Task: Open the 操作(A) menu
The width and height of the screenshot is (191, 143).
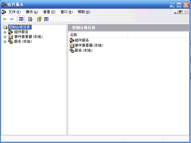Action: pyautogui.click(x=32, y=12)
